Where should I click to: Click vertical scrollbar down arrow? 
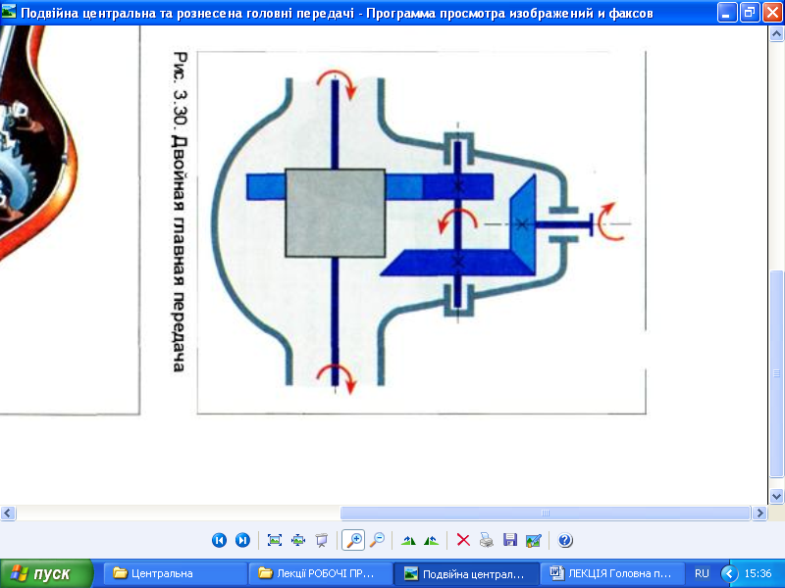click(776, 497)
